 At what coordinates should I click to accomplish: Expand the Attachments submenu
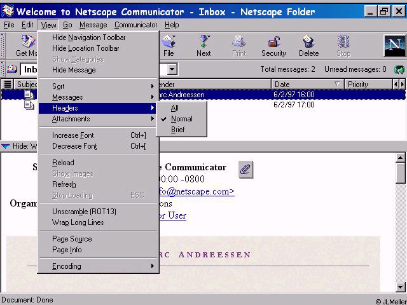99,119
